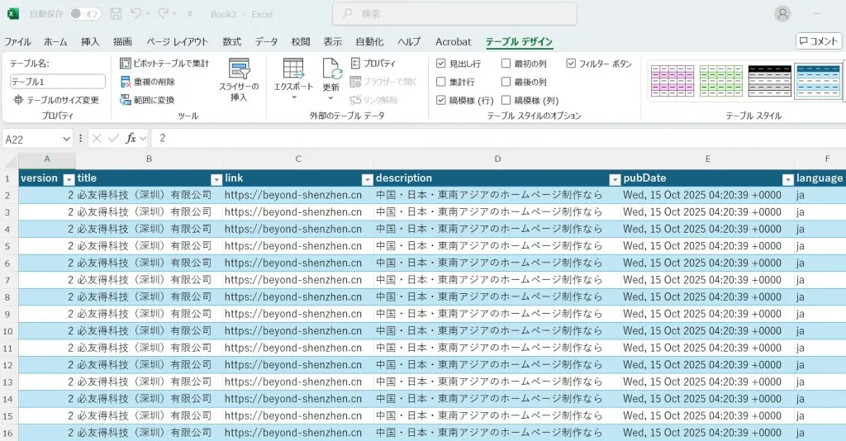Select the green banded table style
Screen dimensions: 846x441
[x=721, y=81]
